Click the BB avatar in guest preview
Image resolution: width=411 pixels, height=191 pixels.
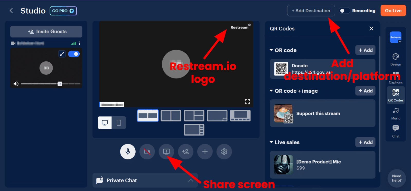pyautogui.click(x=46, y=68)
